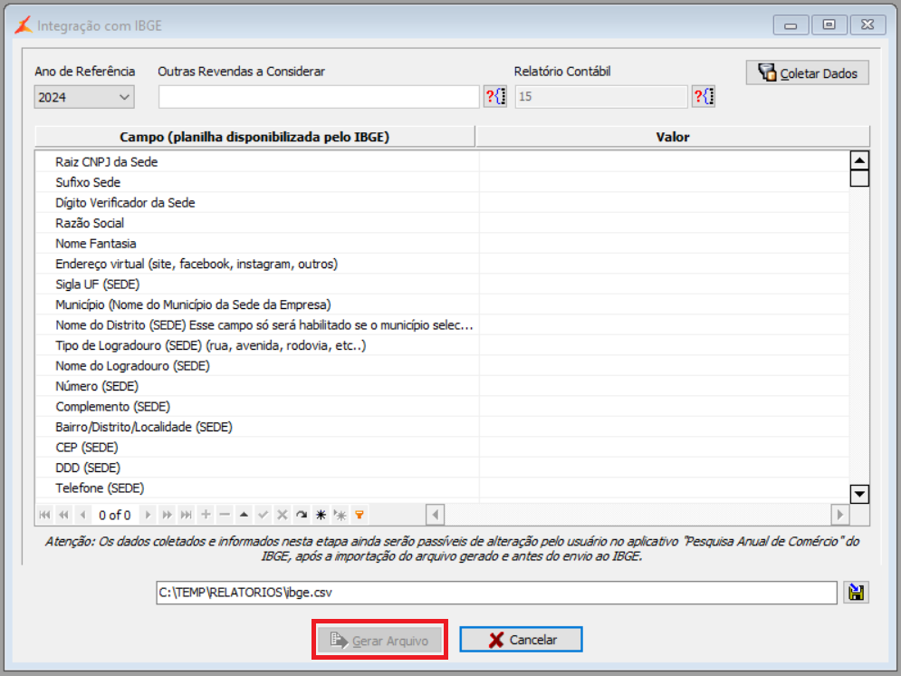Select the Número (SEDE) row
Screen dimensions: 901x676
[x=442, y=386]
